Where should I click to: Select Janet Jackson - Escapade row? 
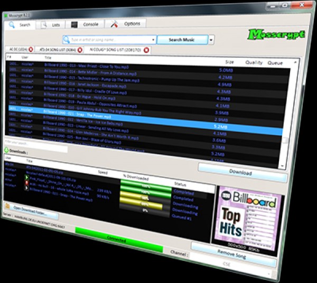[x=148, y=87]
